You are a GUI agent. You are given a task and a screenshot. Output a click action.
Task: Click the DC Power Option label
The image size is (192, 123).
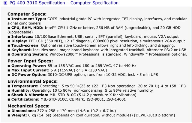tap(29, 75)
